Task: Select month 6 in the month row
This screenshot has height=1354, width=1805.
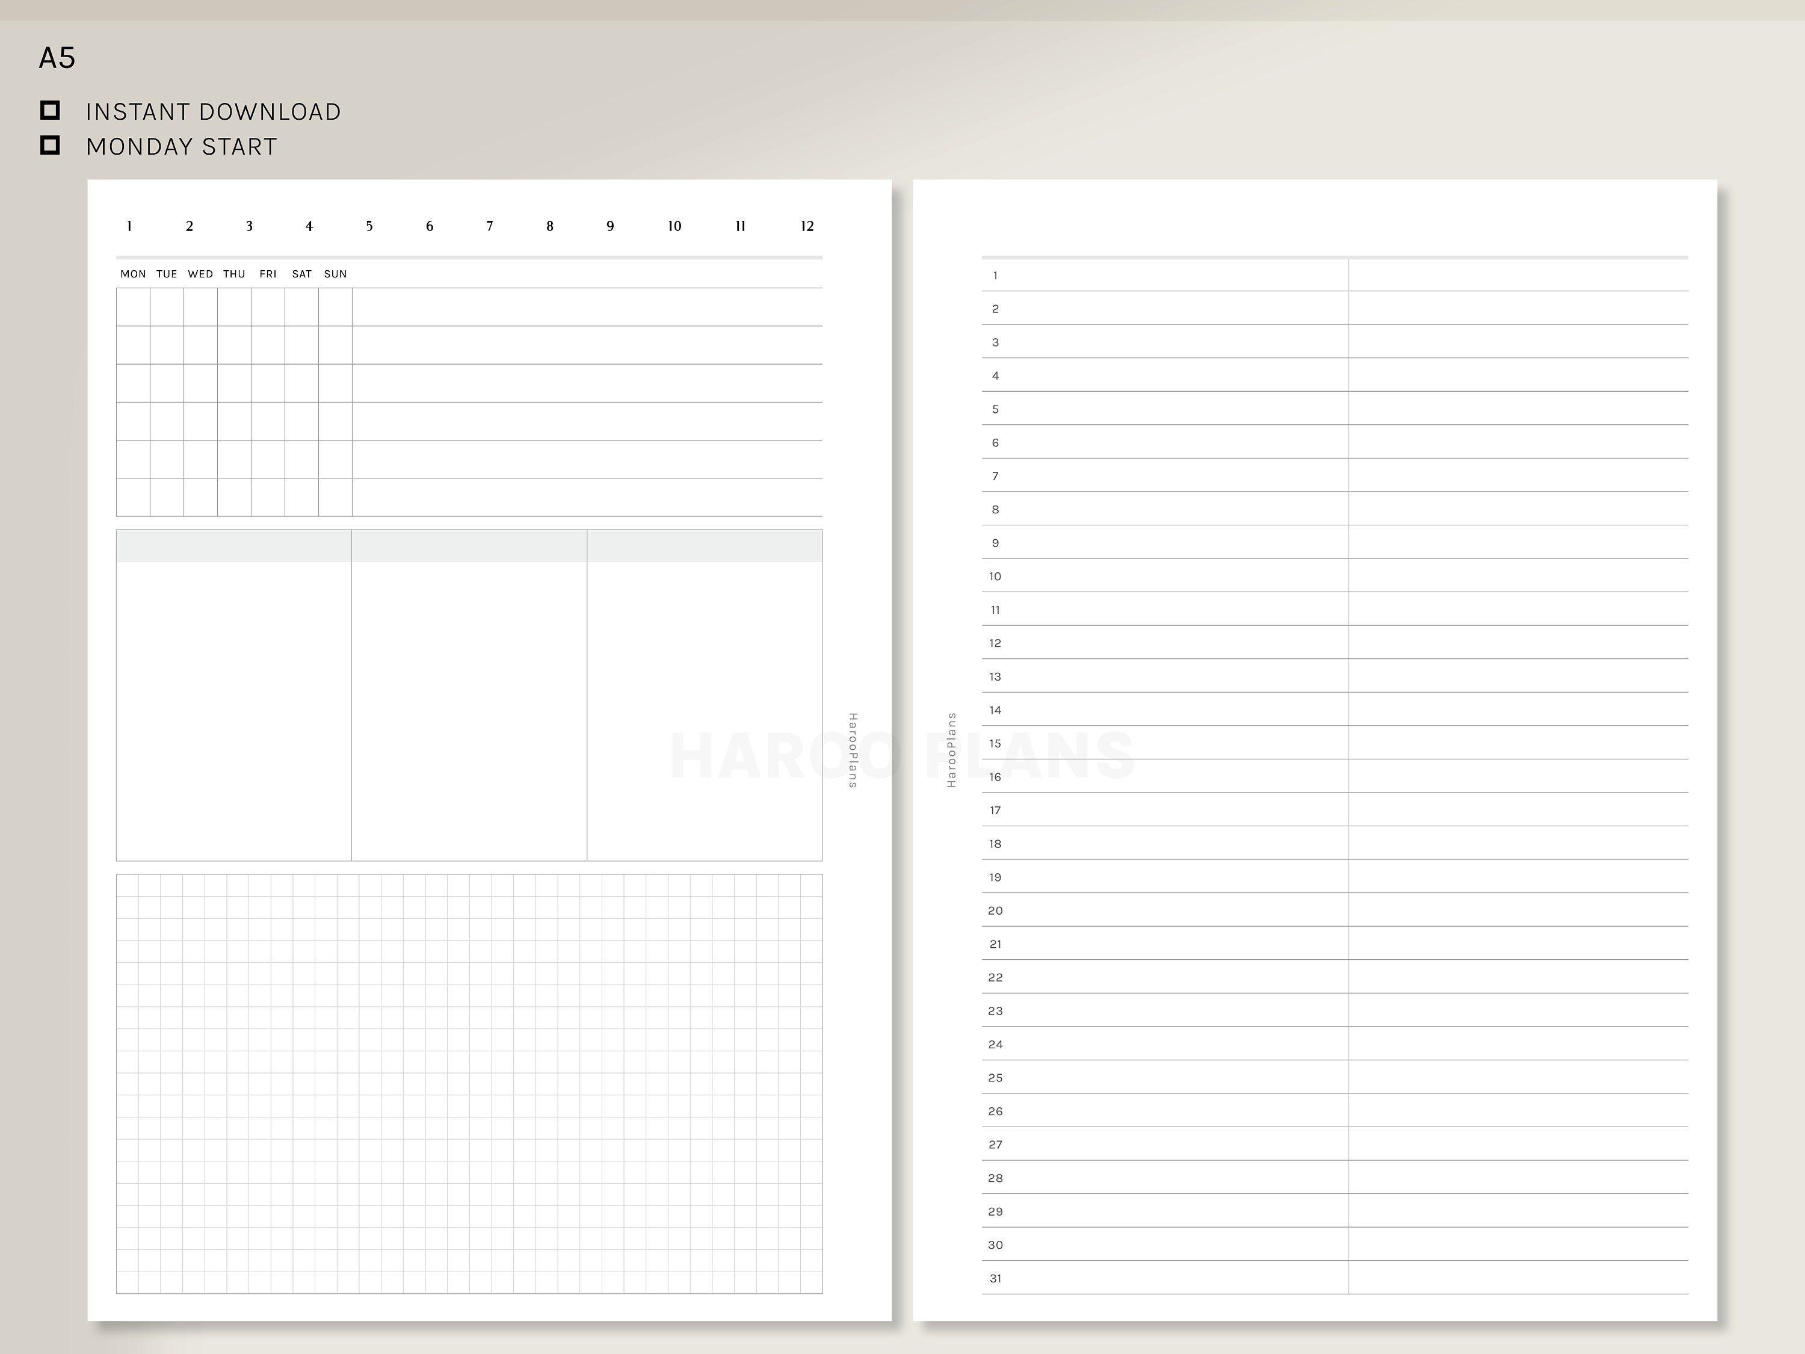Action: (429, 226)
